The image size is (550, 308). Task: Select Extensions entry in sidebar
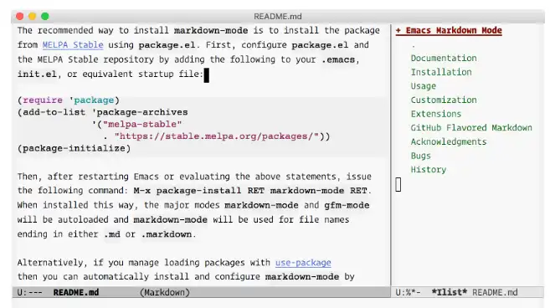(436, 114)
